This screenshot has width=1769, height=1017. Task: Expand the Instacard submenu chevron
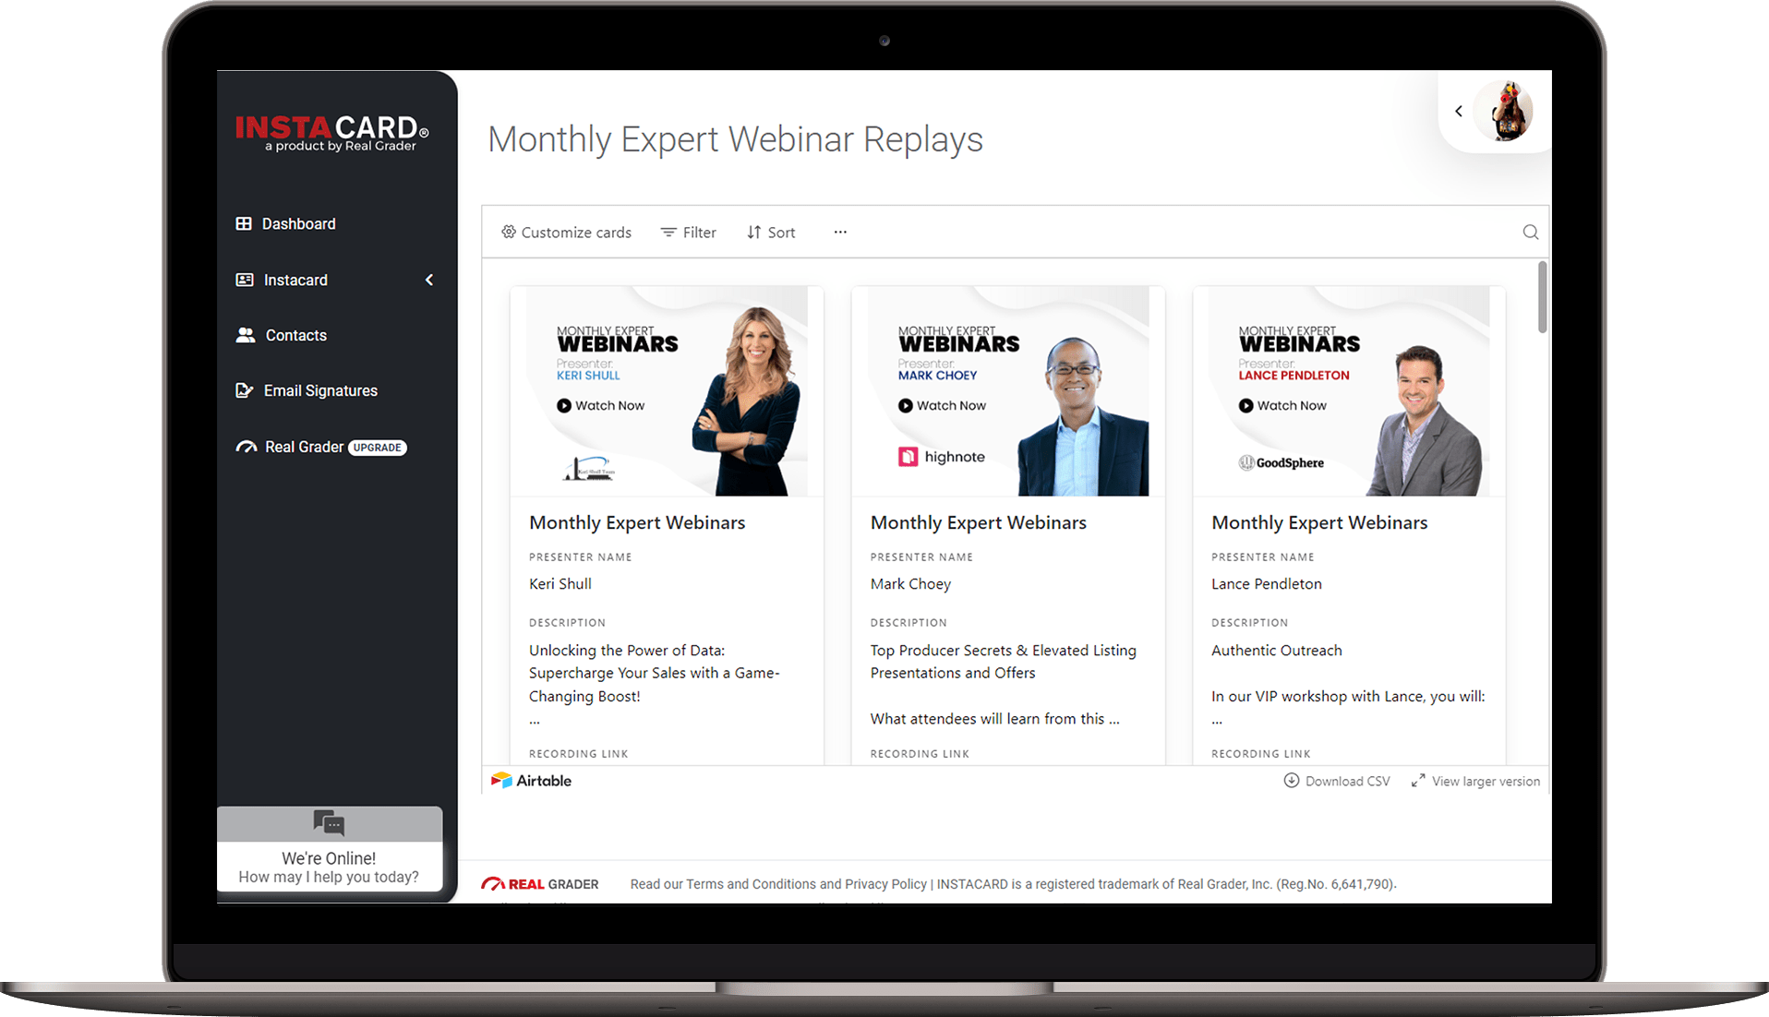pyautogui.click(x=429, y=280)
